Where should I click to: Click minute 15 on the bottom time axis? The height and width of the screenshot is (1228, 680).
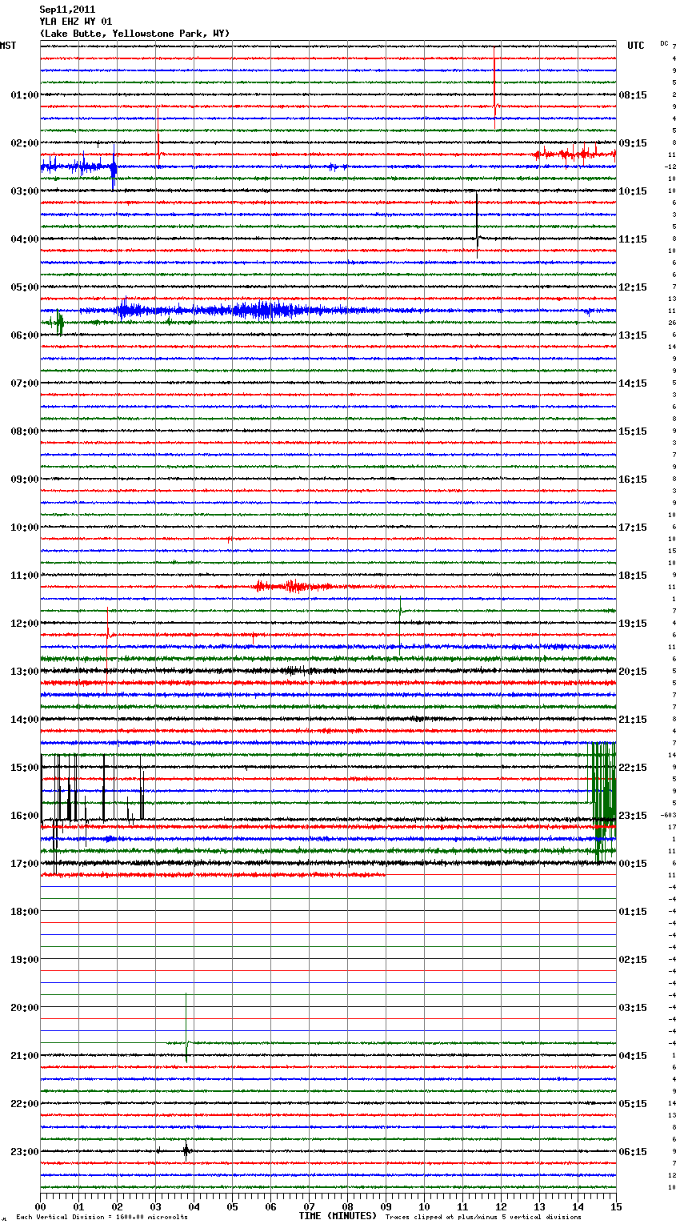[x=615, y=1206]
